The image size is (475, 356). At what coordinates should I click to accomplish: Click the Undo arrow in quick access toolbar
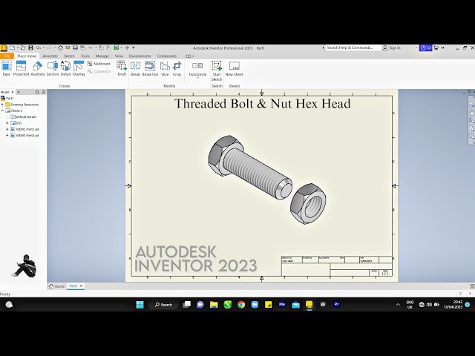pos(38,47)
